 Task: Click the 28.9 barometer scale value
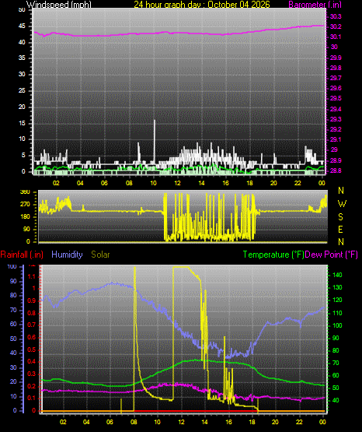coord(336,160)
